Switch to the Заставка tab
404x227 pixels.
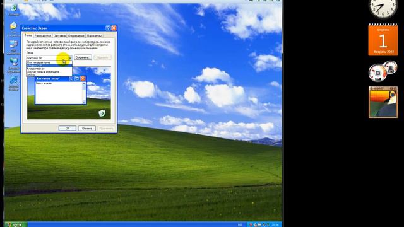coord(60,36)
